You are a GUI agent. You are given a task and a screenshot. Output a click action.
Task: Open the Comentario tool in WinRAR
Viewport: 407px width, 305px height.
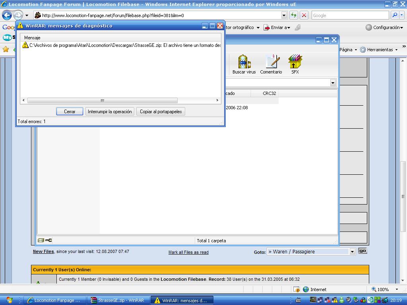[271, 64]
